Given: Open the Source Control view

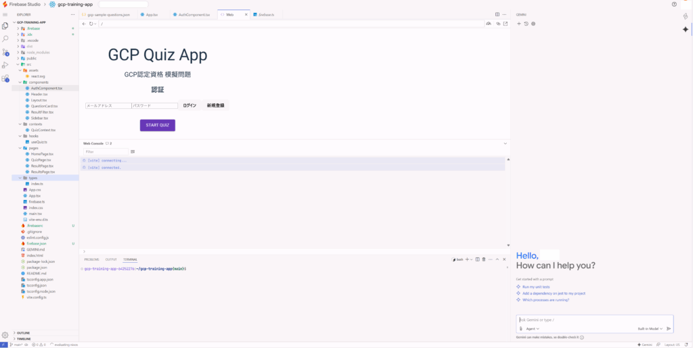Looking at the screenshot, I should coord(5,52).
